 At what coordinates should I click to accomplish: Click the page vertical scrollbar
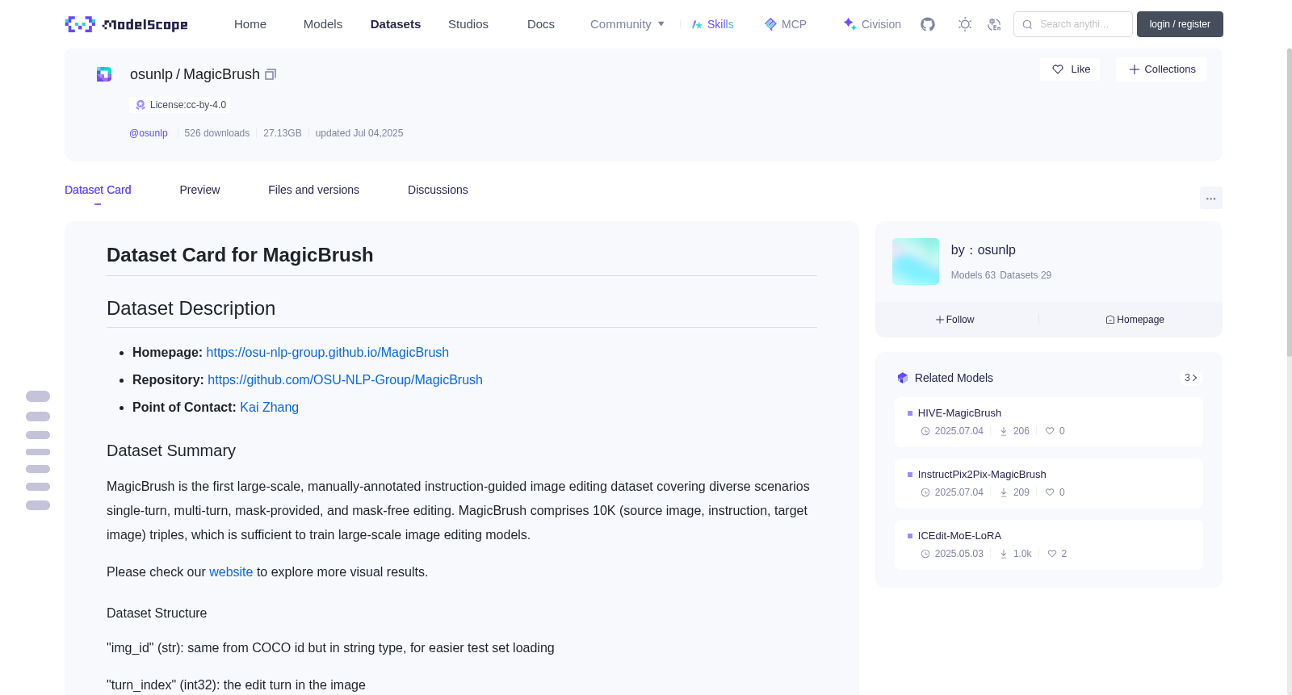coord(1289,202)
